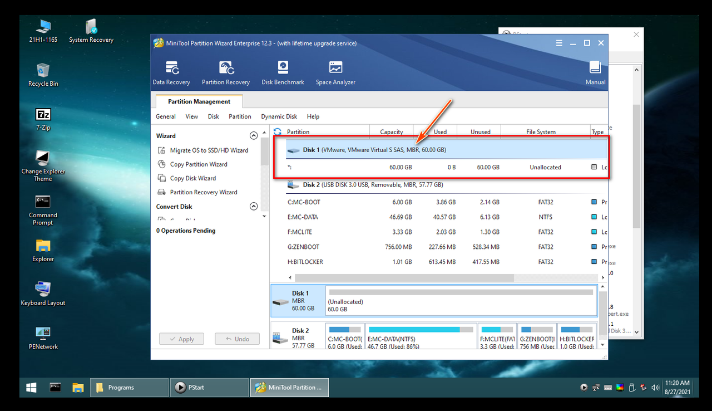Open the Help menu

(313, 116)
